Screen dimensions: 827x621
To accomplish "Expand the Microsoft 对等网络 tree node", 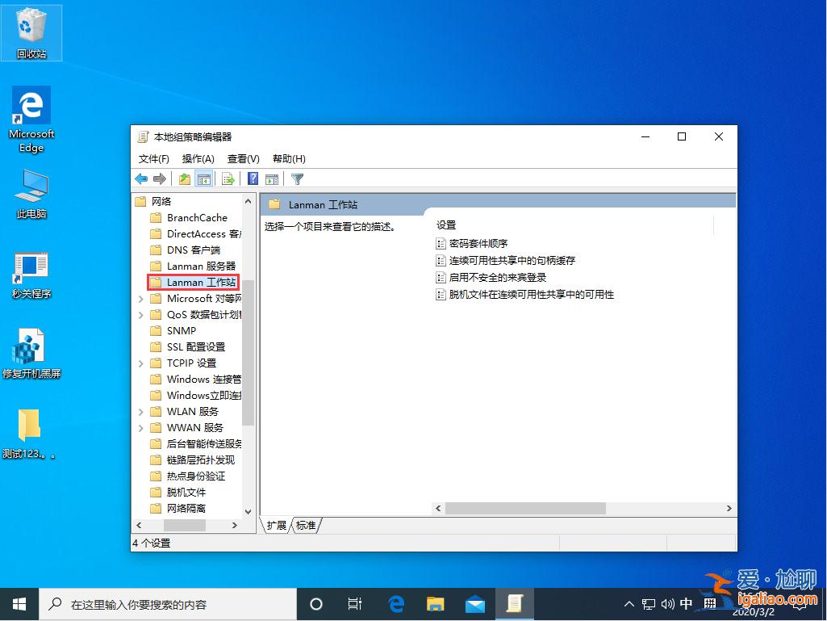I will point(142,298).
